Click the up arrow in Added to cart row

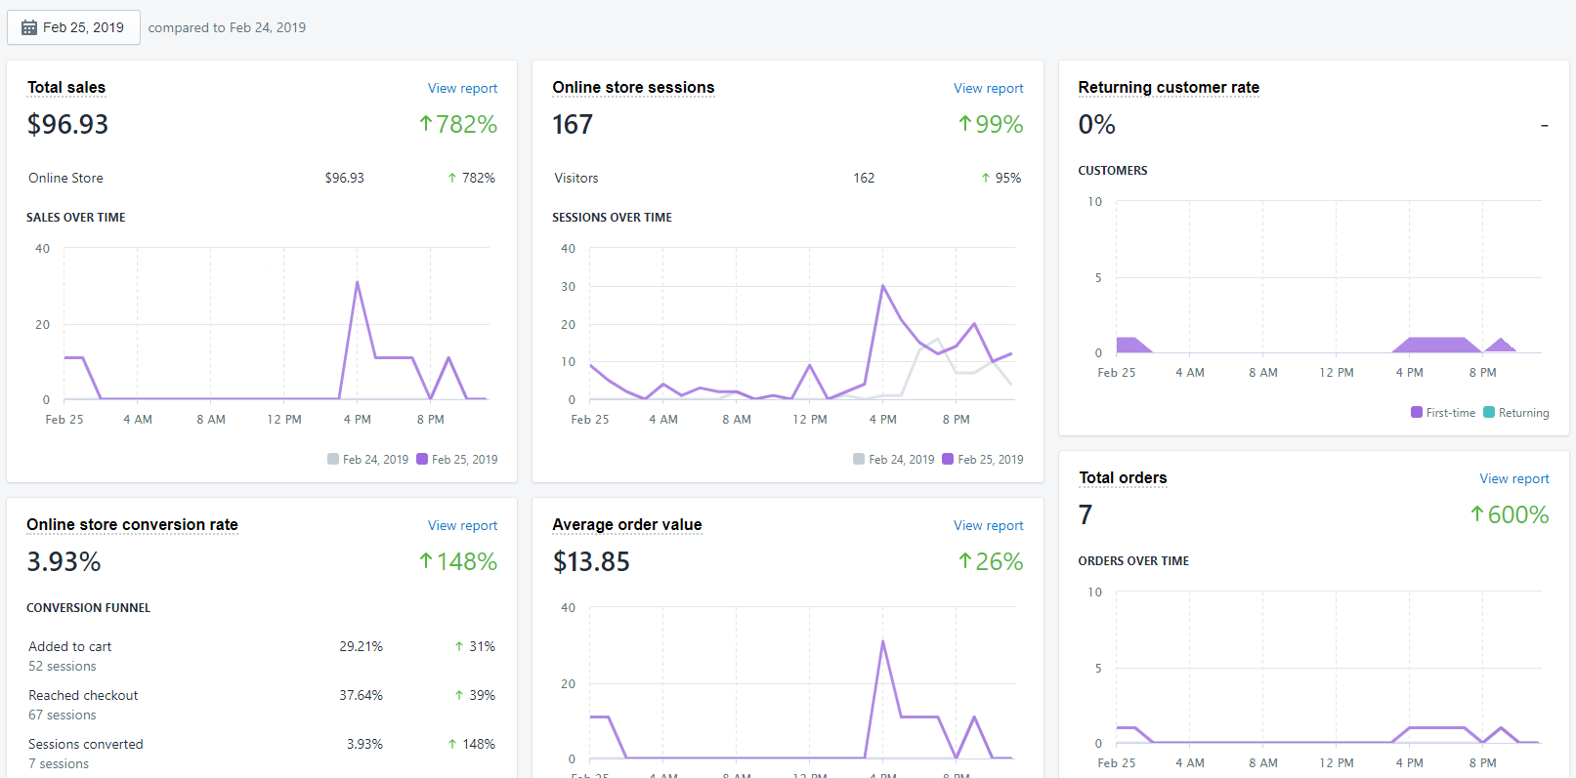coord(459,646)
